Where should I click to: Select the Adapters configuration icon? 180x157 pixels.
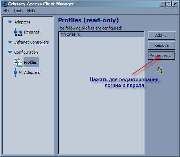point(18,72)
